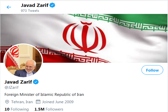The image size is (168, 112).
Task: Select the @JZarif handle text
Action: [x=11, y=87]
